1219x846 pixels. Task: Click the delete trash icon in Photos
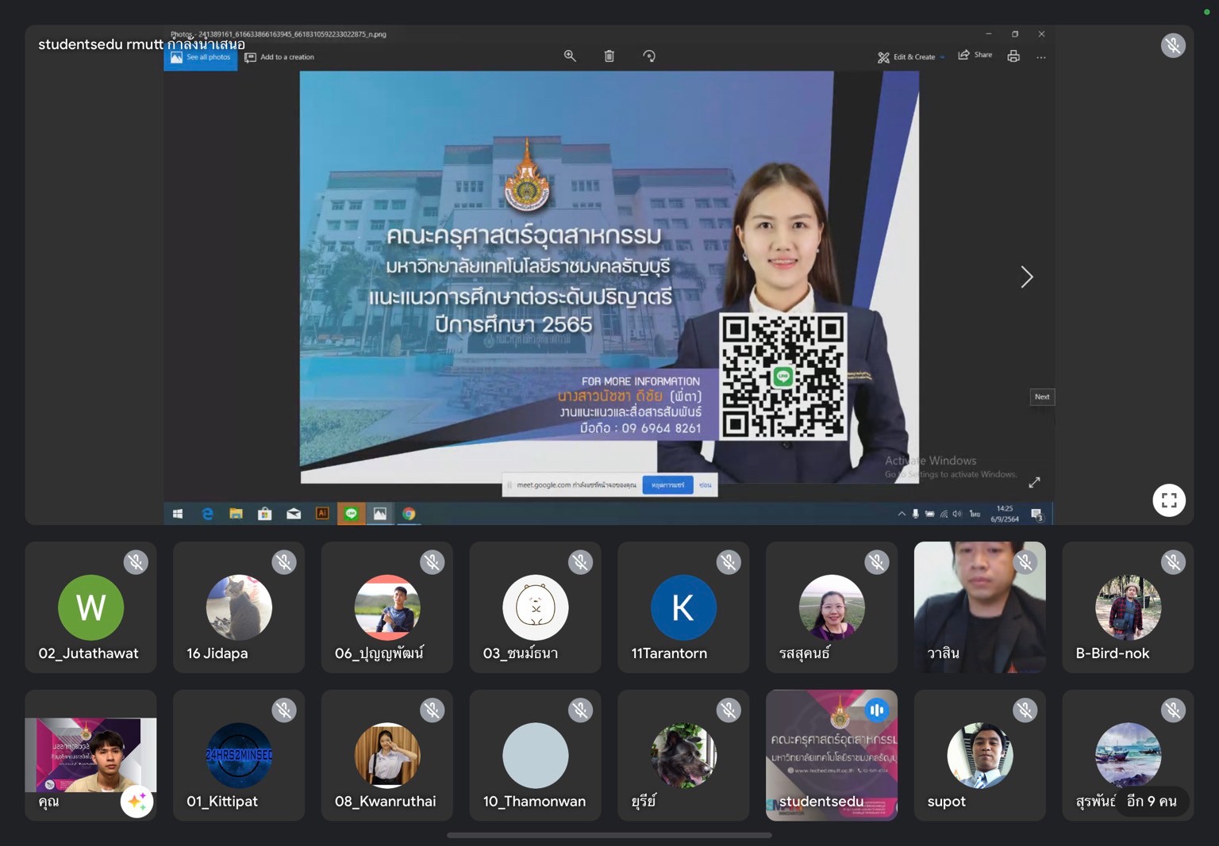[x=609, y=56]
